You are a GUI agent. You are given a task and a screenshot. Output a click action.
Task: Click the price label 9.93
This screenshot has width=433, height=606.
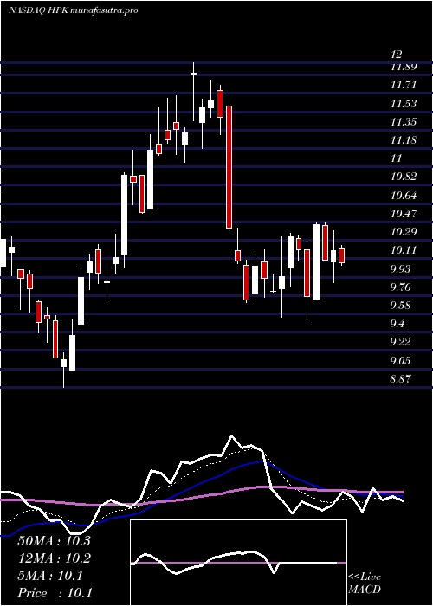coord(400,268)
